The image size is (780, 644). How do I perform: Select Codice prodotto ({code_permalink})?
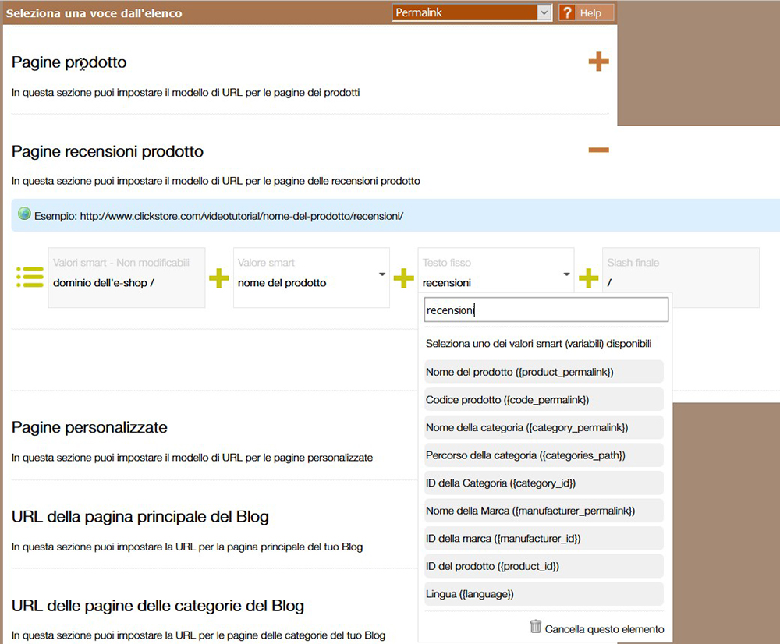[544, 400]
